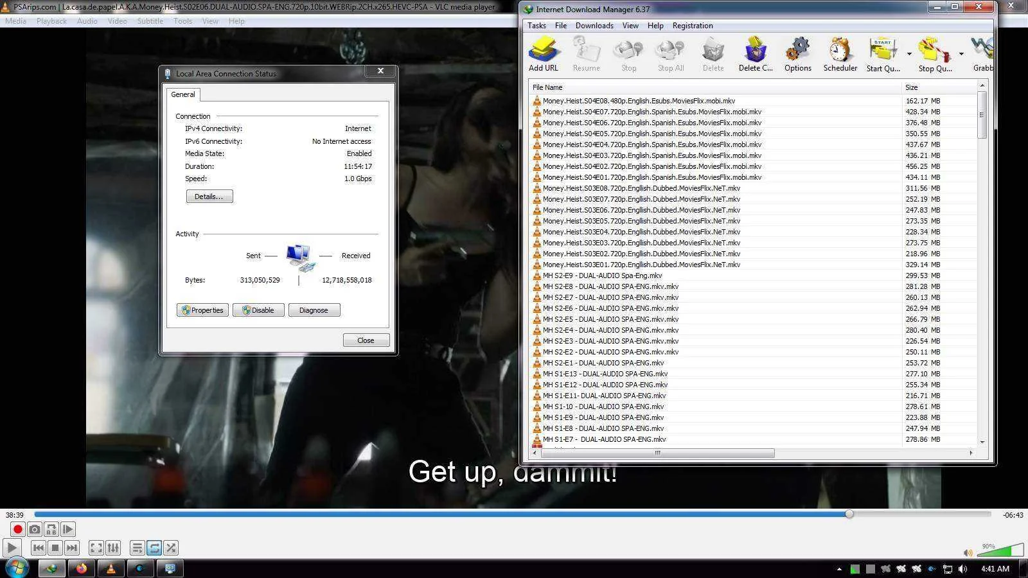Skip to next media in VLC

click(x=72, y=548)
